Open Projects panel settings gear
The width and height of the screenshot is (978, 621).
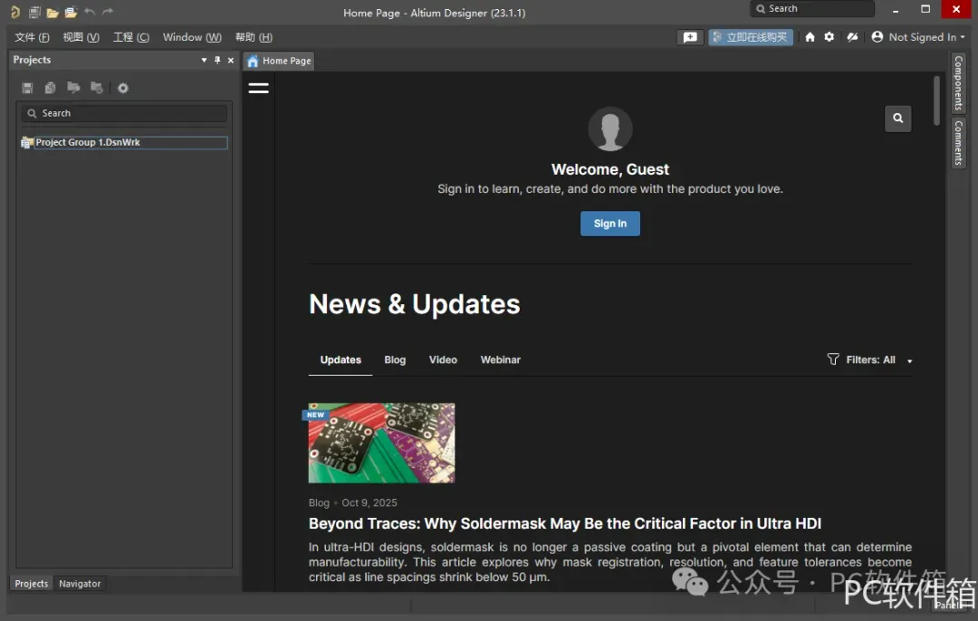pyautogui.click(x=123, y=88)
